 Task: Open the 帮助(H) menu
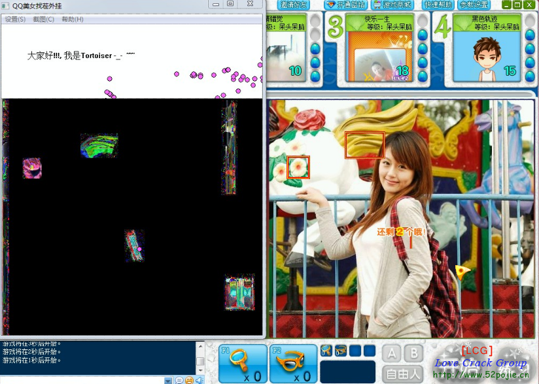73,19
